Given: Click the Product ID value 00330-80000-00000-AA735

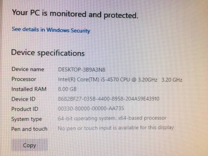Looking at the screenshot, I should (x=91, y=109).
